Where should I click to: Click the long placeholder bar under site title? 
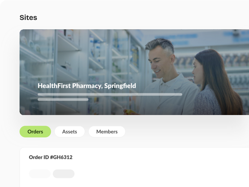coord(110,94)
